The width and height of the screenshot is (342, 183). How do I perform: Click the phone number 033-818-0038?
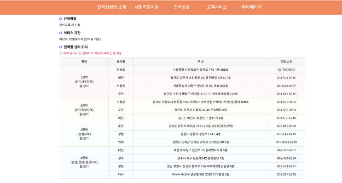point(286,126)
